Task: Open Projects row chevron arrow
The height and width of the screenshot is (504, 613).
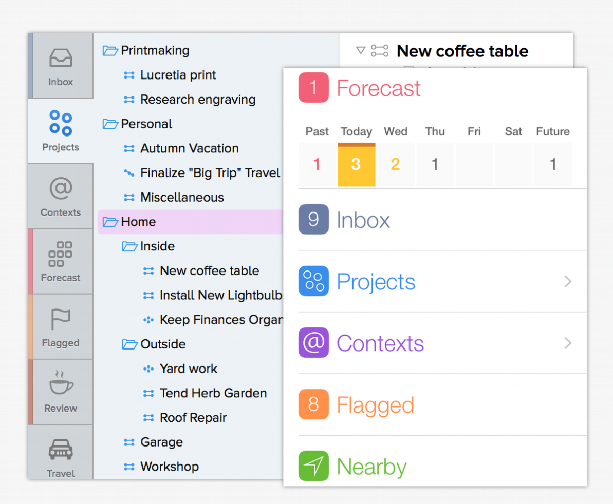Action: coord(567,281)
